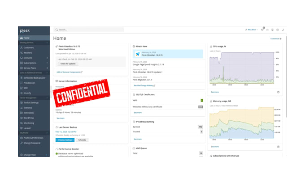Click See more under CPU usage chart
Image resolution: width=305 pixels, height=183 pixels.
click(215, 92)
